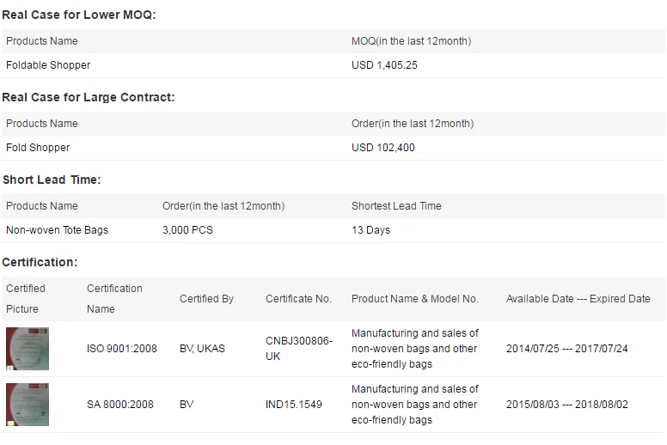This screenshot has width=667, height=445.
Task: Open the SA 8000:2008 certificate thumbnail
Action: (28, 404)
